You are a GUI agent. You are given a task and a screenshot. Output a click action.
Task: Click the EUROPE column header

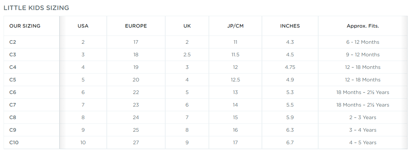(136, 26)
